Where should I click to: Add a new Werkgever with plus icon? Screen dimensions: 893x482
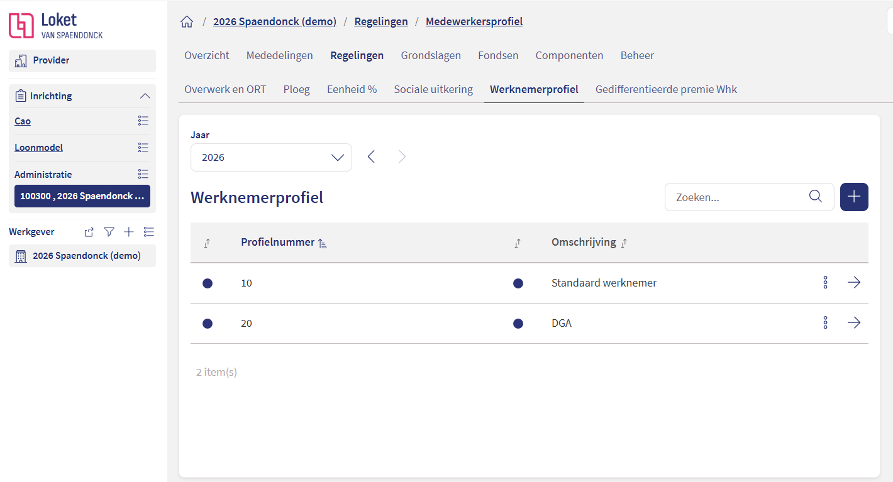129,232
